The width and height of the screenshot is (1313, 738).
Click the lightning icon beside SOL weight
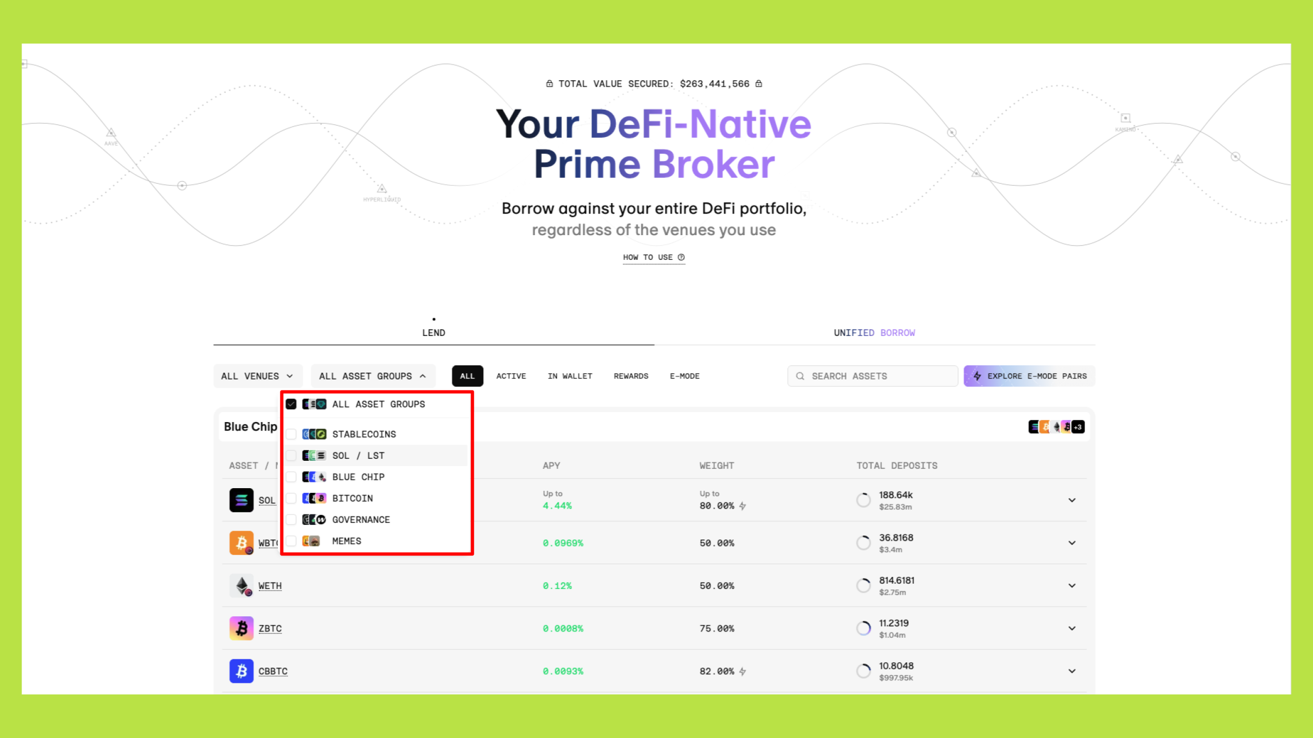743,506
